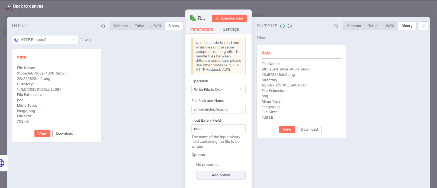Switch input view to Schema
Viewport: 437px width, 188px height.
[121, 26]
